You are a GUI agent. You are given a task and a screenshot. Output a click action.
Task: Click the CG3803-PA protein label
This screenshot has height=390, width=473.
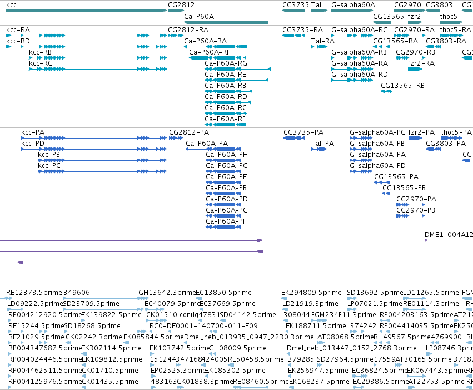click(x=446, y=144)
